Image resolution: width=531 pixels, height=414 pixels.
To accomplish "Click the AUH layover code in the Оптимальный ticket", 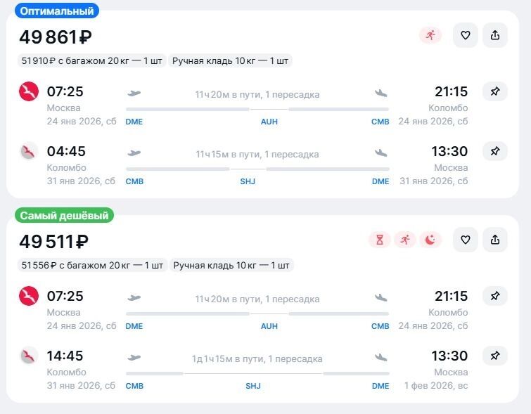I will [269, 122].
